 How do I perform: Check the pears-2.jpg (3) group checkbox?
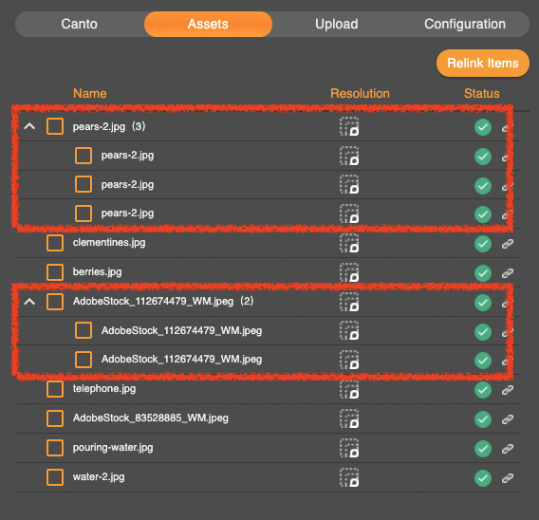[55, 126]
